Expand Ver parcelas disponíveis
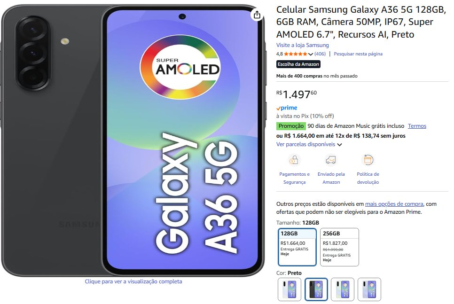The height and width of the screenshot is (304, 454). pos(309,144)
